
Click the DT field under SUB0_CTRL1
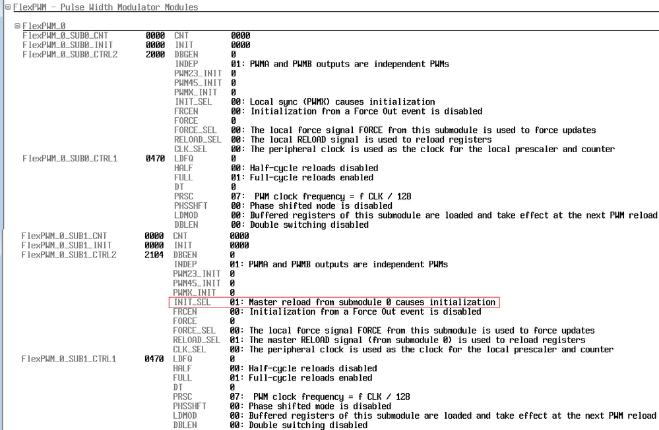[x=179, y=187]
